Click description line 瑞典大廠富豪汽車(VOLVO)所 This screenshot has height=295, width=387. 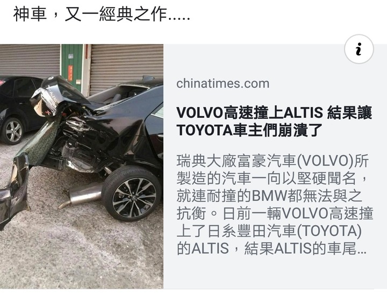[273, 161]
